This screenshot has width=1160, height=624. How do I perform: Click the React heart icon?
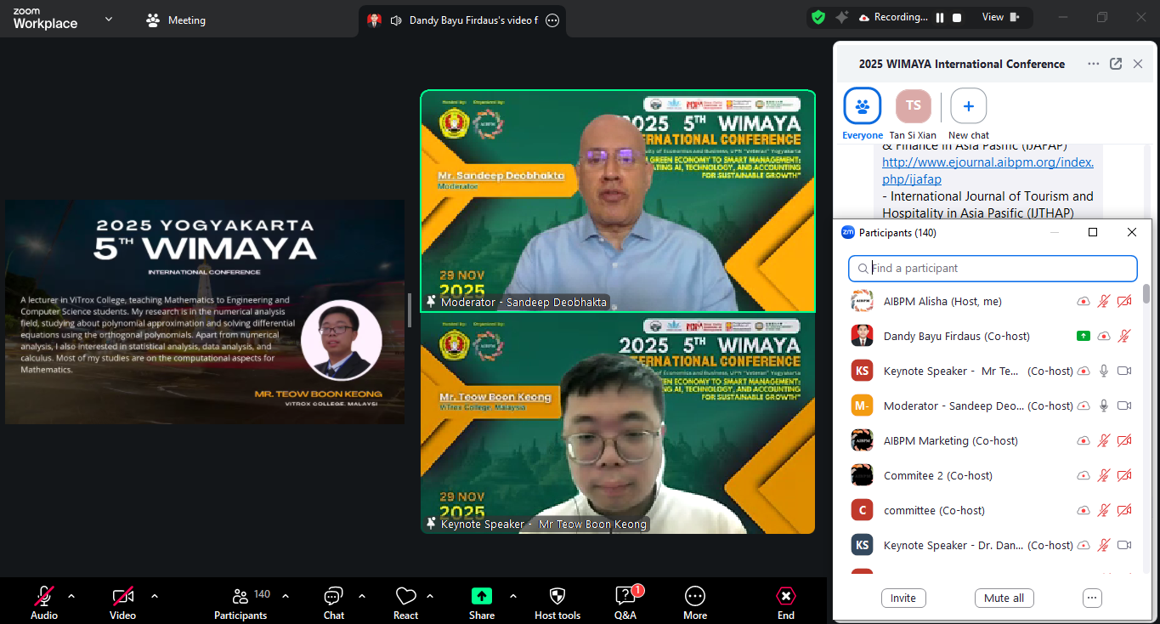pyautogui.click(x=405, y=597)
